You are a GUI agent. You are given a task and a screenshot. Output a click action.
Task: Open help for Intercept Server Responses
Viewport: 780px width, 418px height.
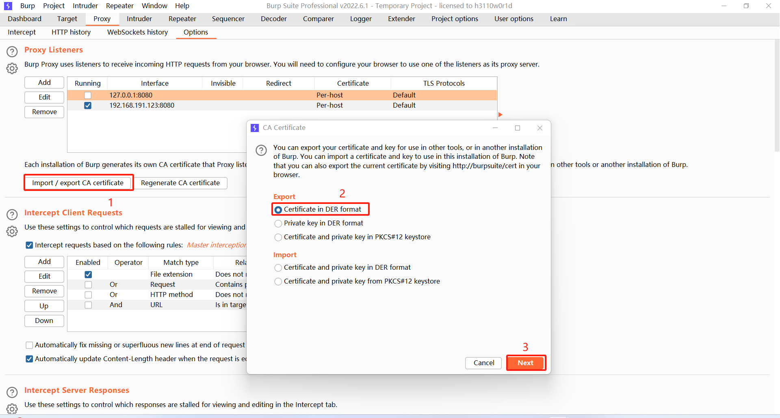pyautogui.click(x=12, y=392)
